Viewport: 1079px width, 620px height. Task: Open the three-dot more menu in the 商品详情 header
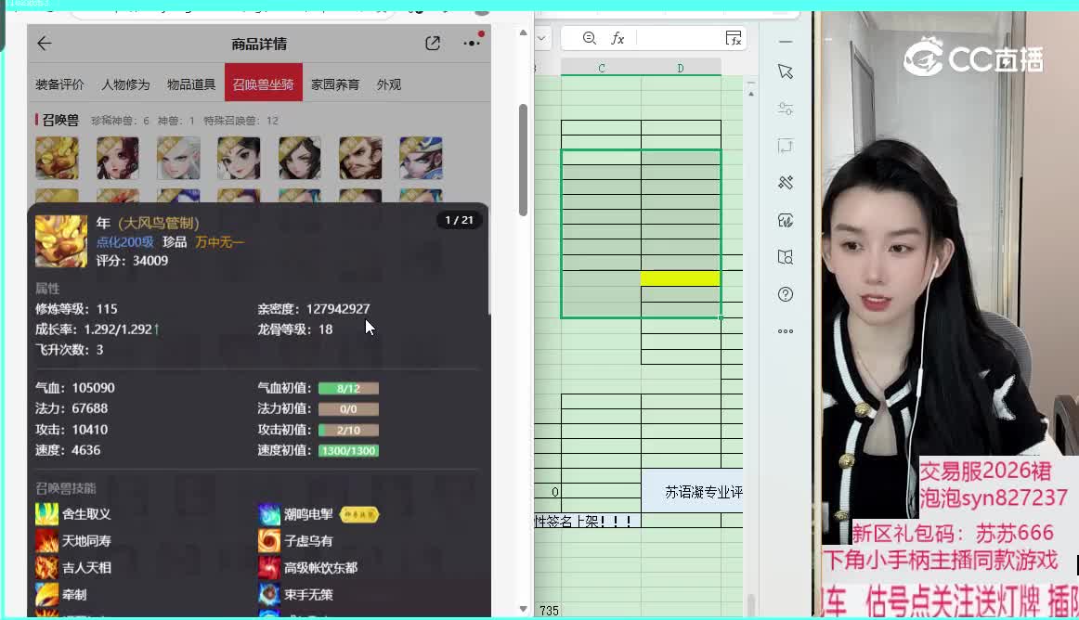(x=472, y=42)
